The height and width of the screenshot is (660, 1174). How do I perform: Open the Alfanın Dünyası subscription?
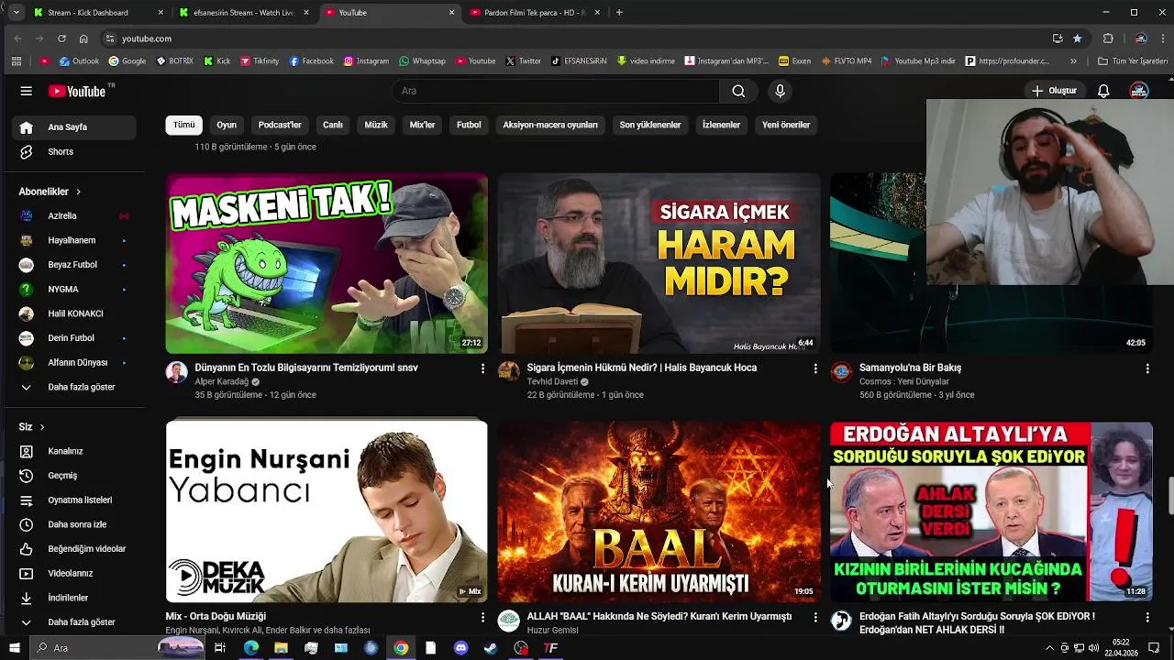pos(75,363)
